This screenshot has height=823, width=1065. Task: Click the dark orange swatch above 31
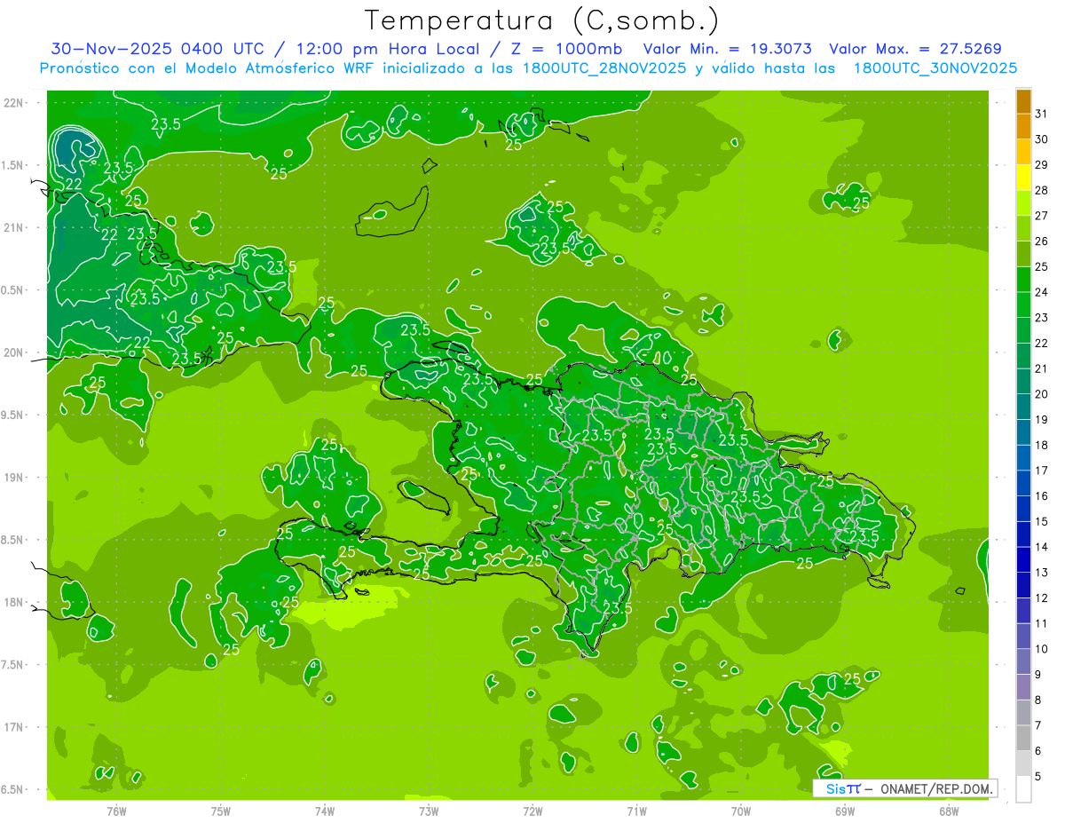point(1024,101)
